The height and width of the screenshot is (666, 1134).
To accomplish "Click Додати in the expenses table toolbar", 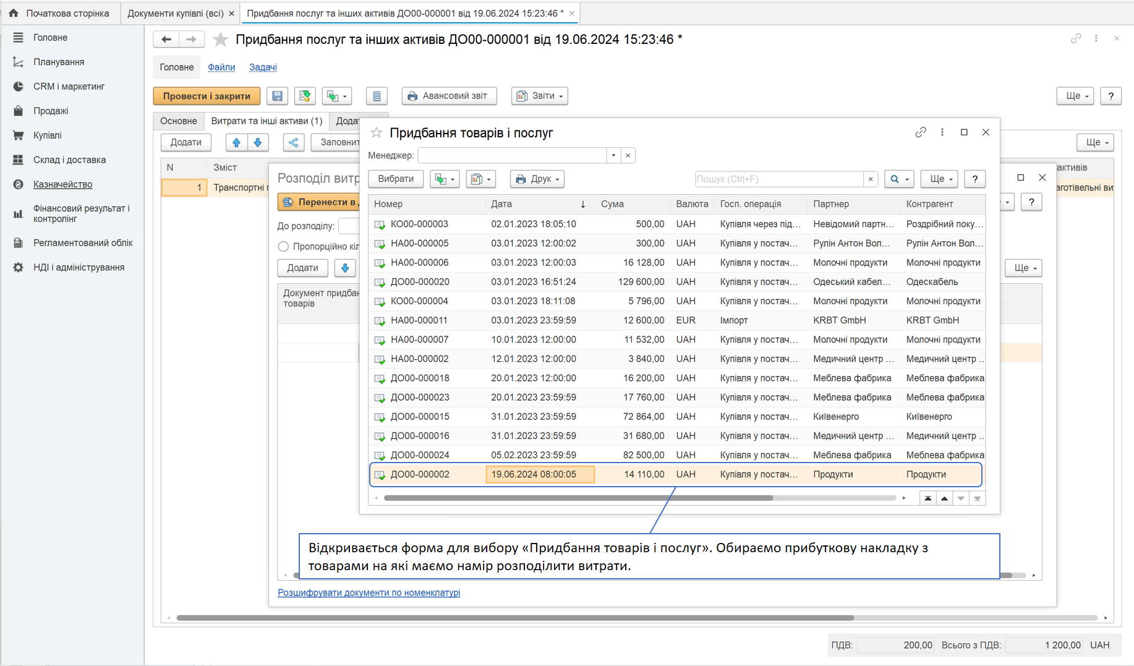I will pyautogui.click(x=186, y=142).
